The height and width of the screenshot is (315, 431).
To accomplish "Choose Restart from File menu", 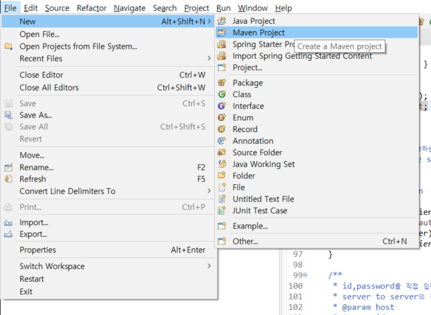I will click(x=108, y=279).
